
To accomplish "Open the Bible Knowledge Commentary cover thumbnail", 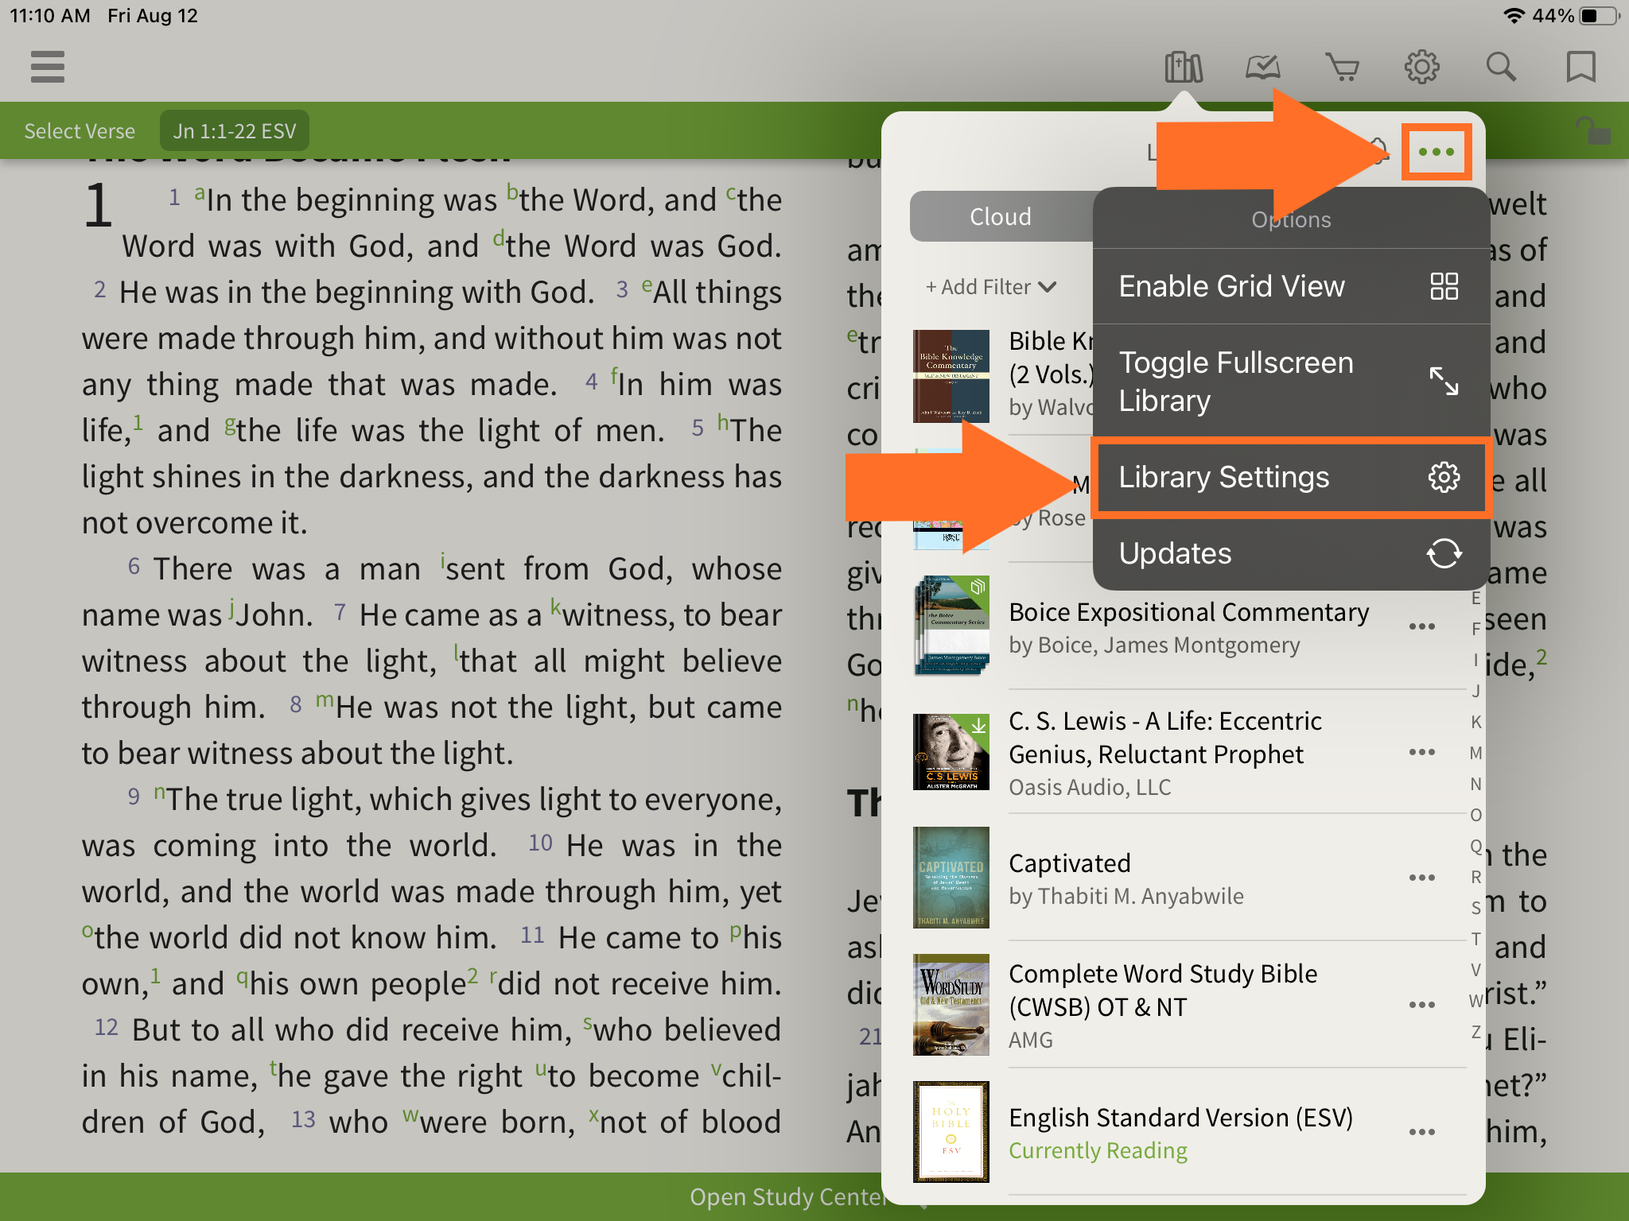I will (951, 376).
